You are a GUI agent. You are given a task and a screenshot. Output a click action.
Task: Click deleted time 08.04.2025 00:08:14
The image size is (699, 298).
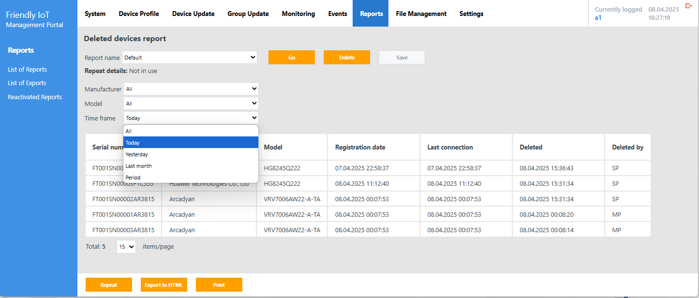[547, 230]
